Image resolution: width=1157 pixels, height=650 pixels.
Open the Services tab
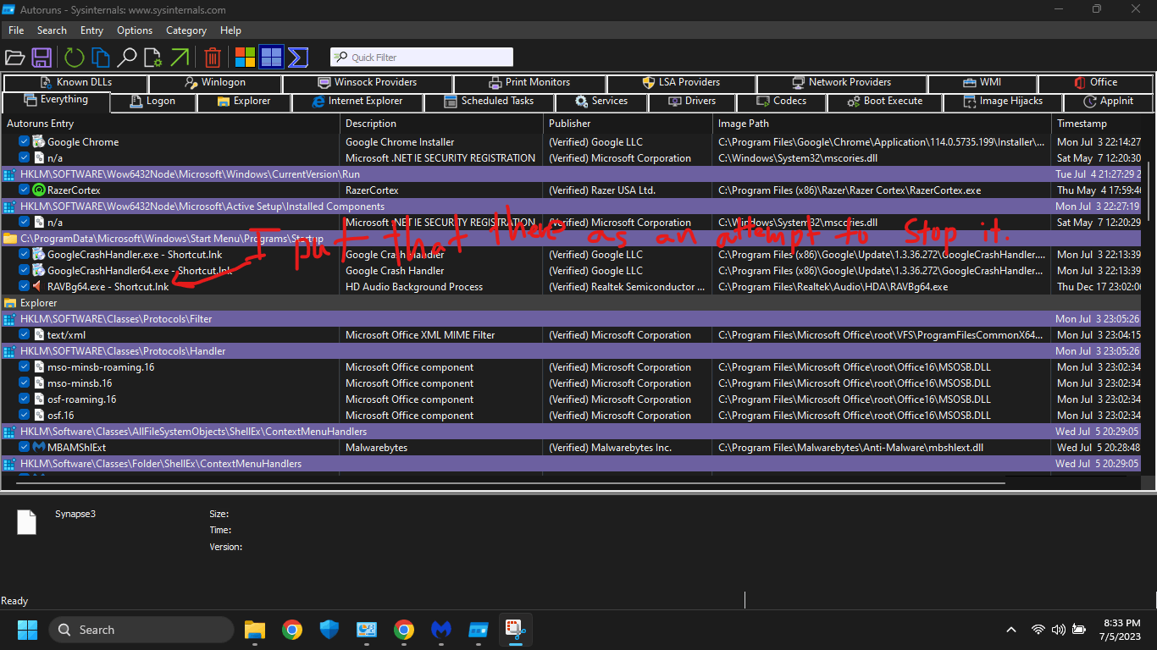tap(601, 101)
